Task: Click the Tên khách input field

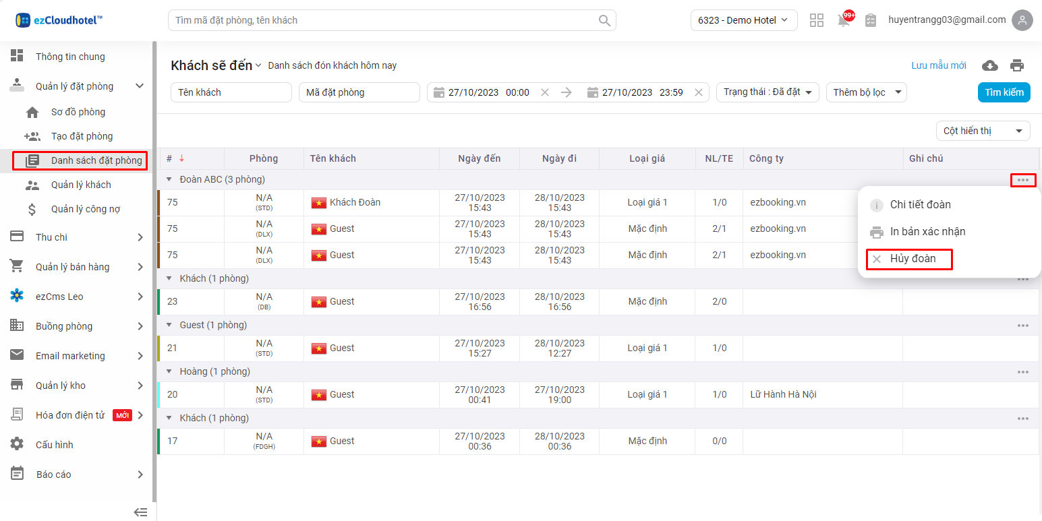Action: [231, 92]
